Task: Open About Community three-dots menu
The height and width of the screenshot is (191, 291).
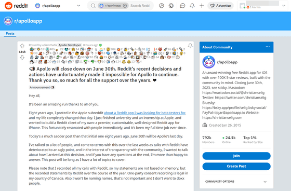Action: point(268,47)
